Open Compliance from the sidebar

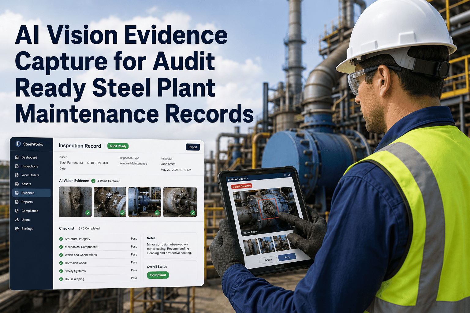(32, 211)
